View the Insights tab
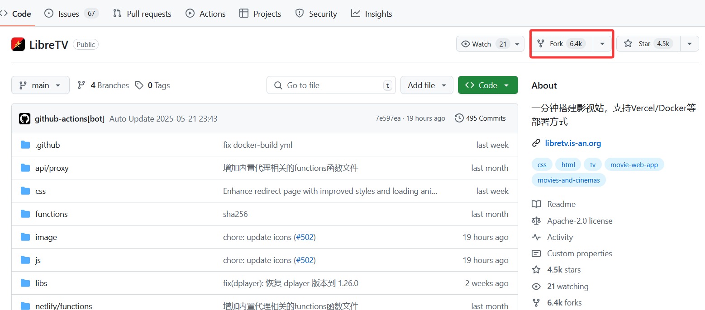 point(372,14)
